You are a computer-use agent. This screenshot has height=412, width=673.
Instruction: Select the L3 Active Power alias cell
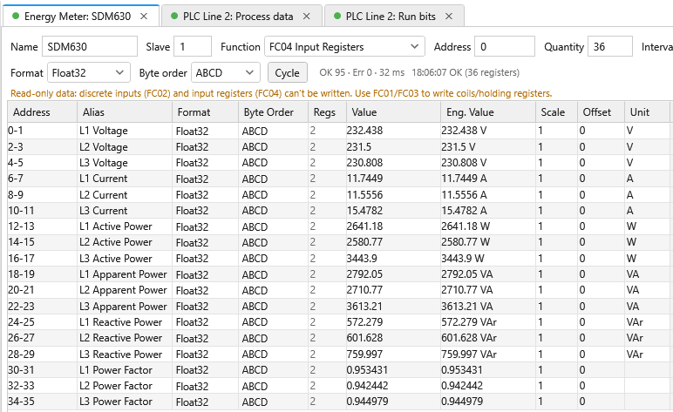pos(125,259)
